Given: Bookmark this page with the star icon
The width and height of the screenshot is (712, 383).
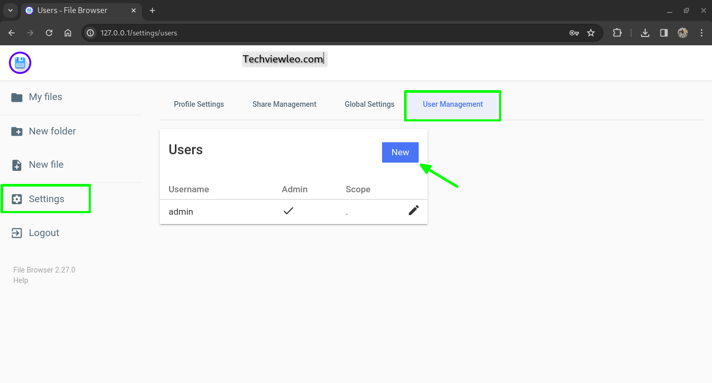Looking at the screenshot, I should 591,32.
